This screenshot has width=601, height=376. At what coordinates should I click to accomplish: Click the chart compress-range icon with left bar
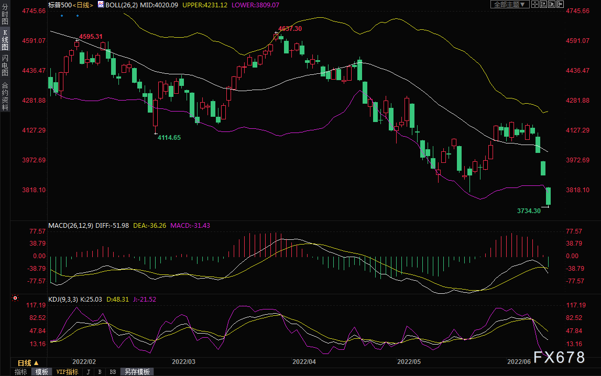click(543, 4)
